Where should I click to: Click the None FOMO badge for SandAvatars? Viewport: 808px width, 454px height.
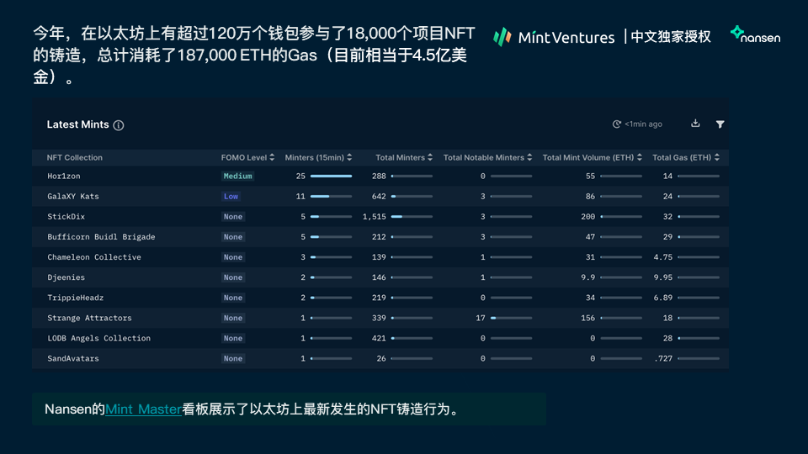[233, 358]
